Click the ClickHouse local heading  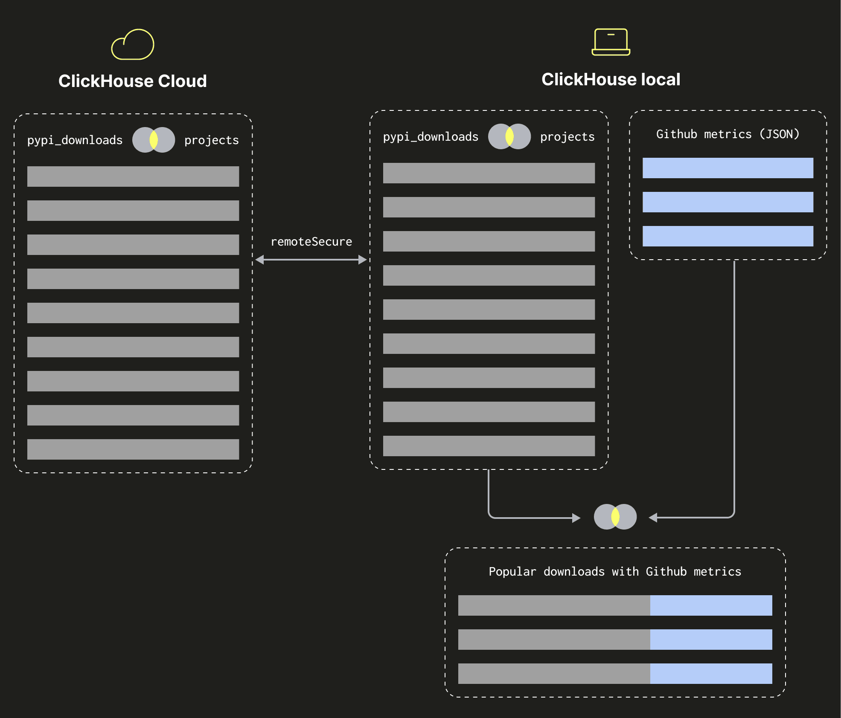[x=611, y=80]
